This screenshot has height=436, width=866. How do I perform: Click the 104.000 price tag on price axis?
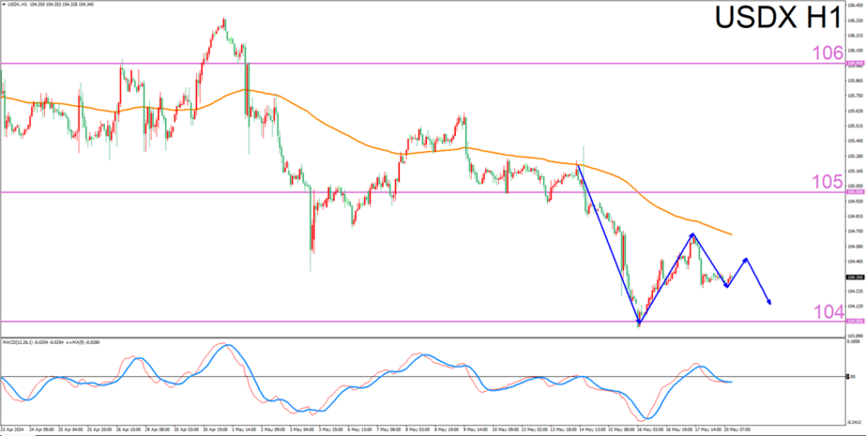[854, 322]
